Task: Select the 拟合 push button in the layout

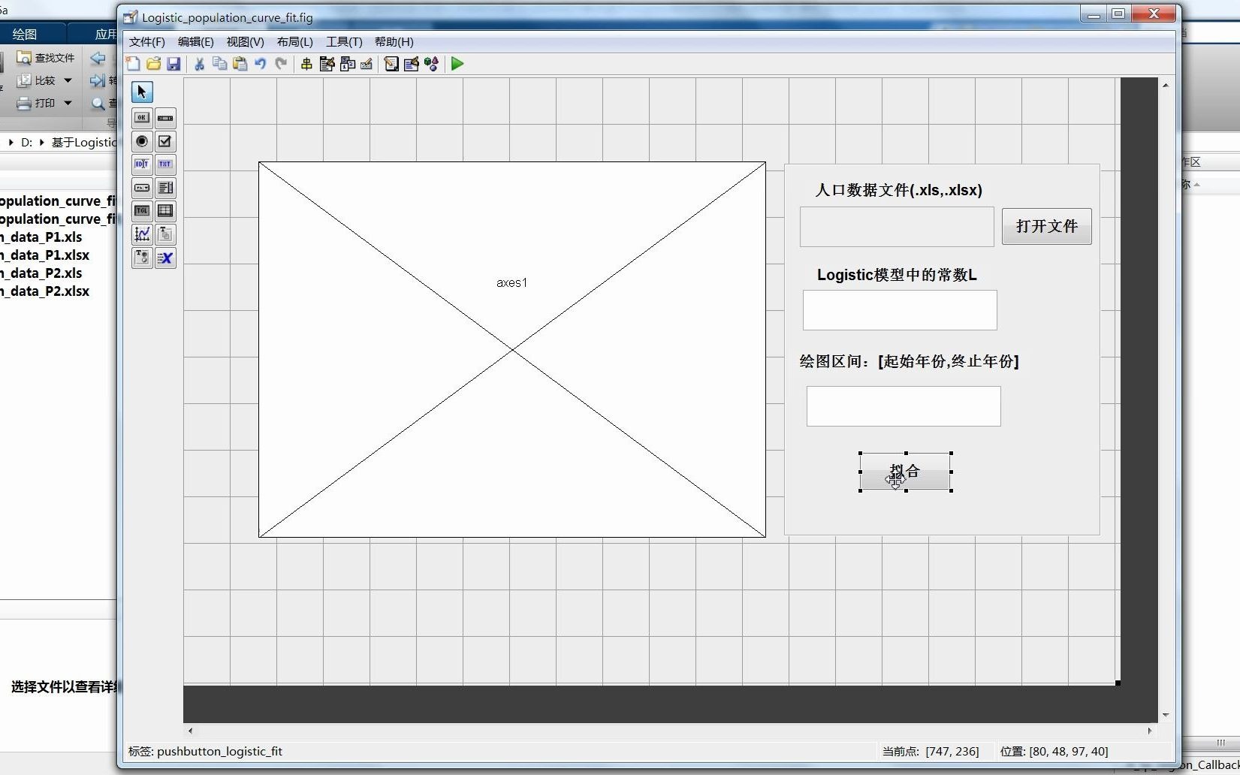Action: tap(905, 472)
